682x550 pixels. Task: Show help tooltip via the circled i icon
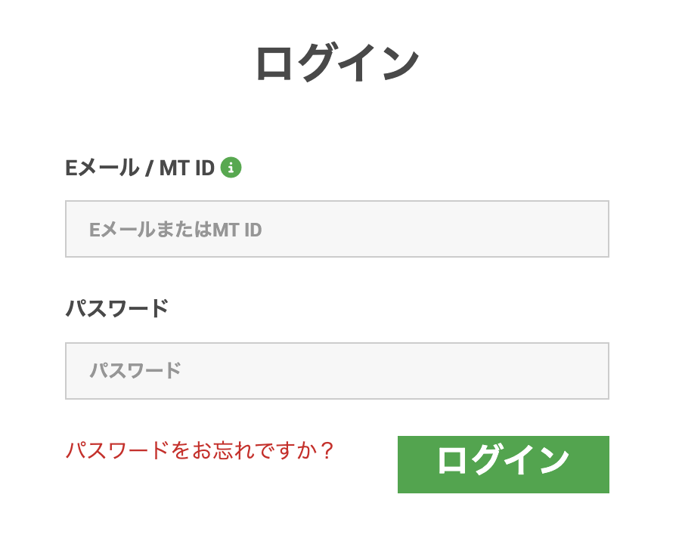click(x=231, y=168)
